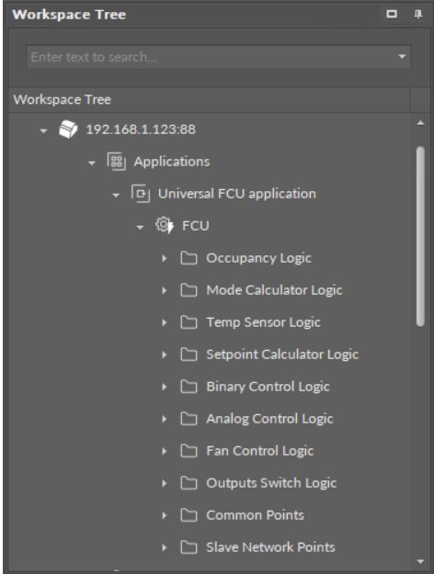Expand the Mode Calculator Logic folder

pos(165,290)
